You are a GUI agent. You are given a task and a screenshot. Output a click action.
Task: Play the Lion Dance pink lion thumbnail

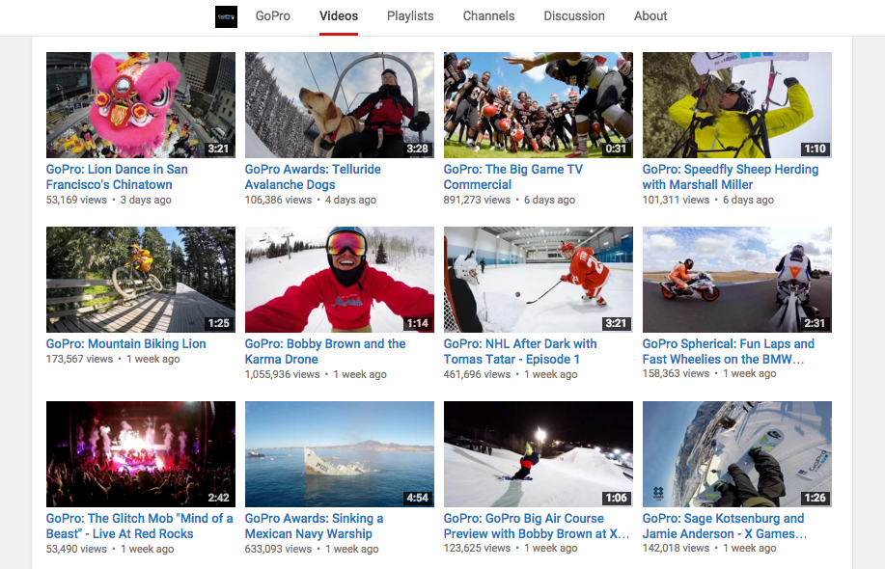pos(141,105)
